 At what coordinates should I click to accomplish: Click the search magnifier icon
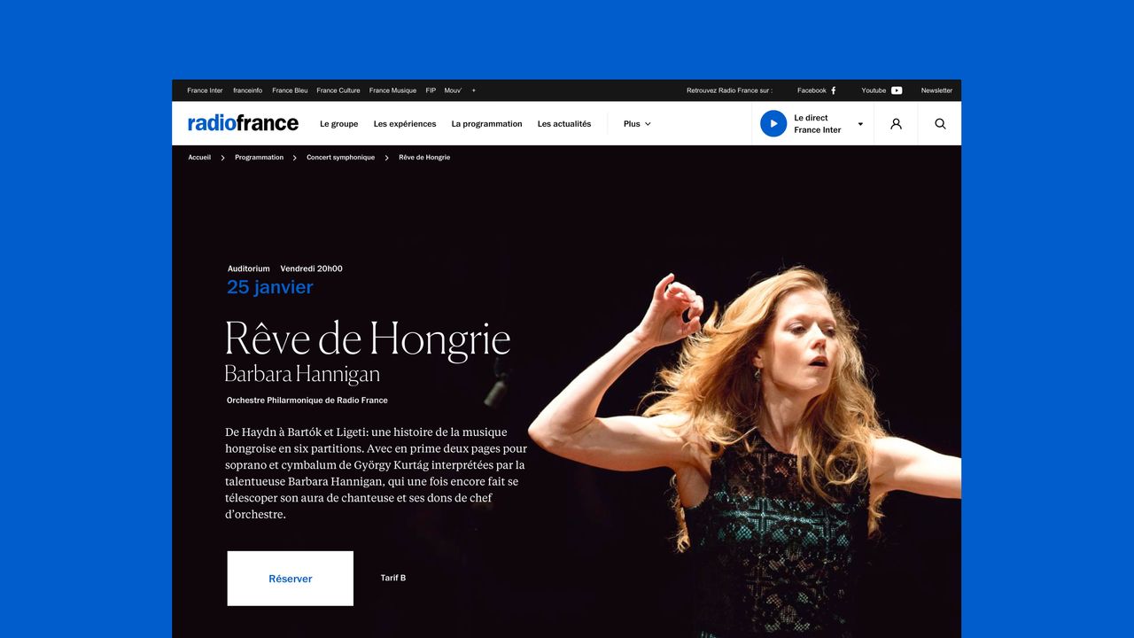[x=940, y=124]
